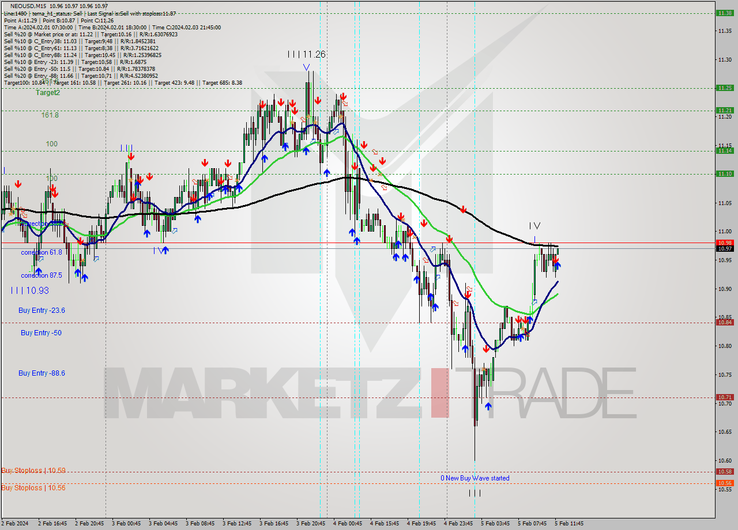Click the green 11.21 price tag
Image resolution: width=738 pixels, height=530 pixels.
tap(724, 110)
